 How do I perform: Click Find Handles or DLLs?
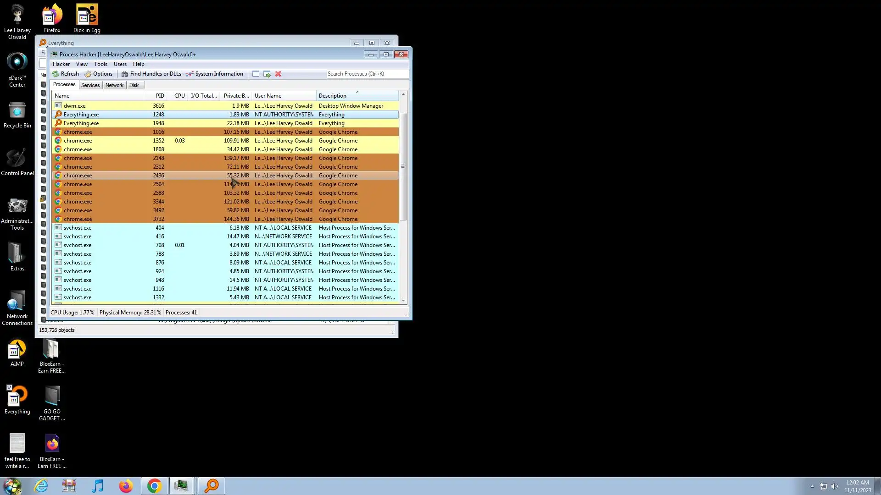click(151, 74)
